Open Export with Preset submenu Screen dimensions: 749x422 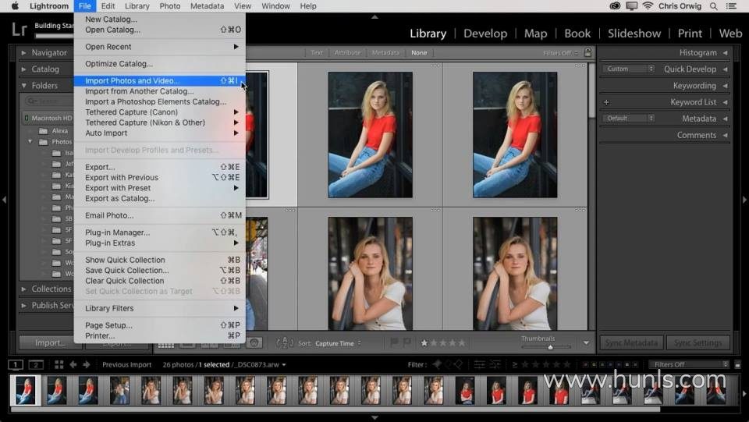tap(159, 188)
